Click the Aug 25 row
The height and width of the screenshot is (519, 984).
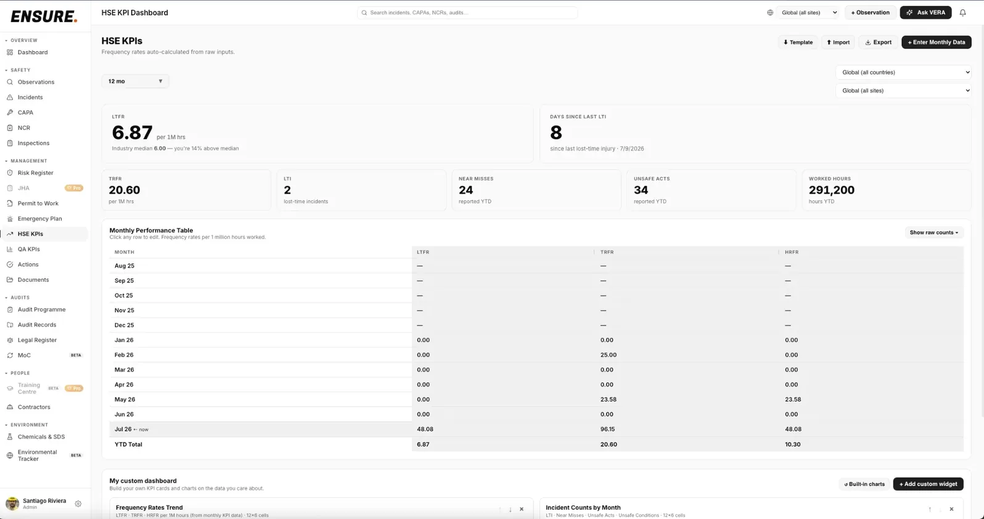(536, 266)
